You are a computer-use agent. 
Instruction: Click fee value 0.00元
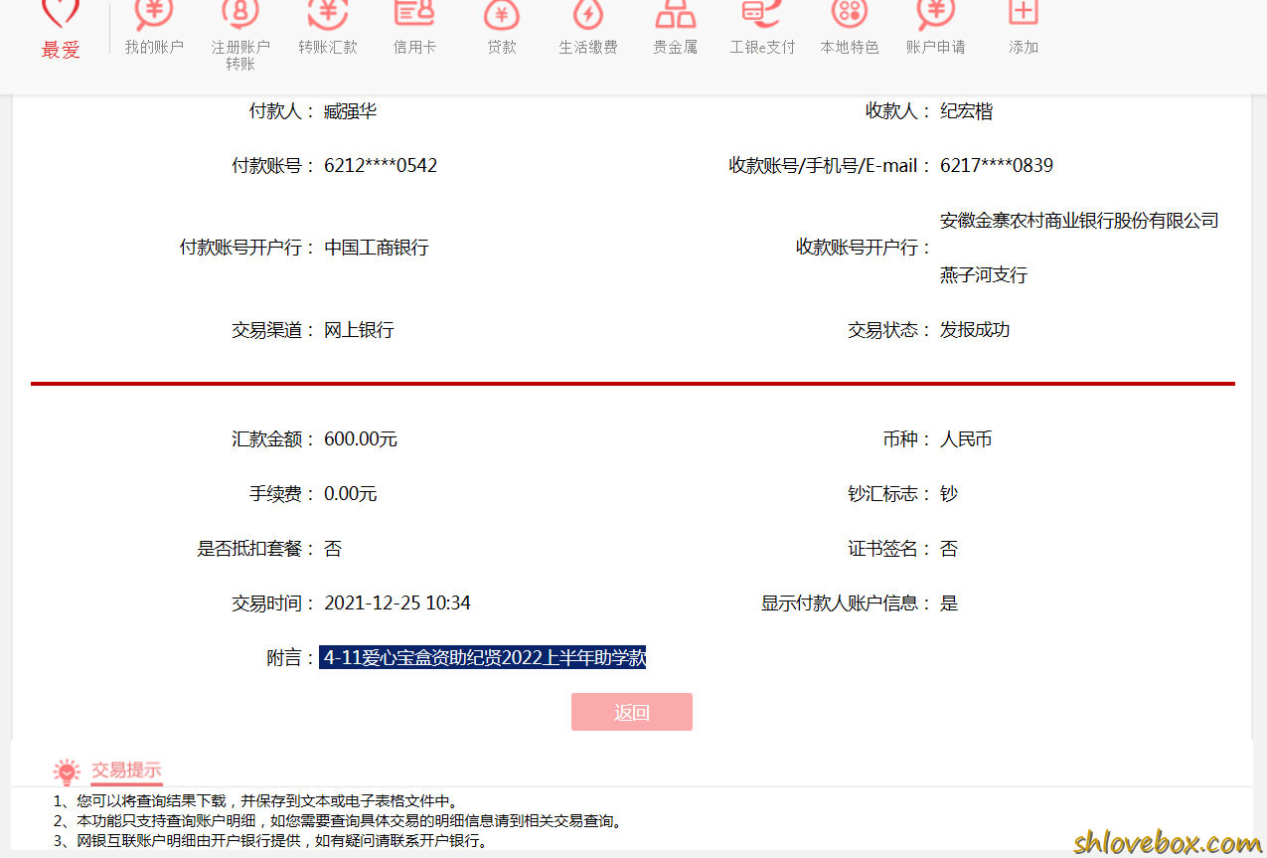pos(351,494)
